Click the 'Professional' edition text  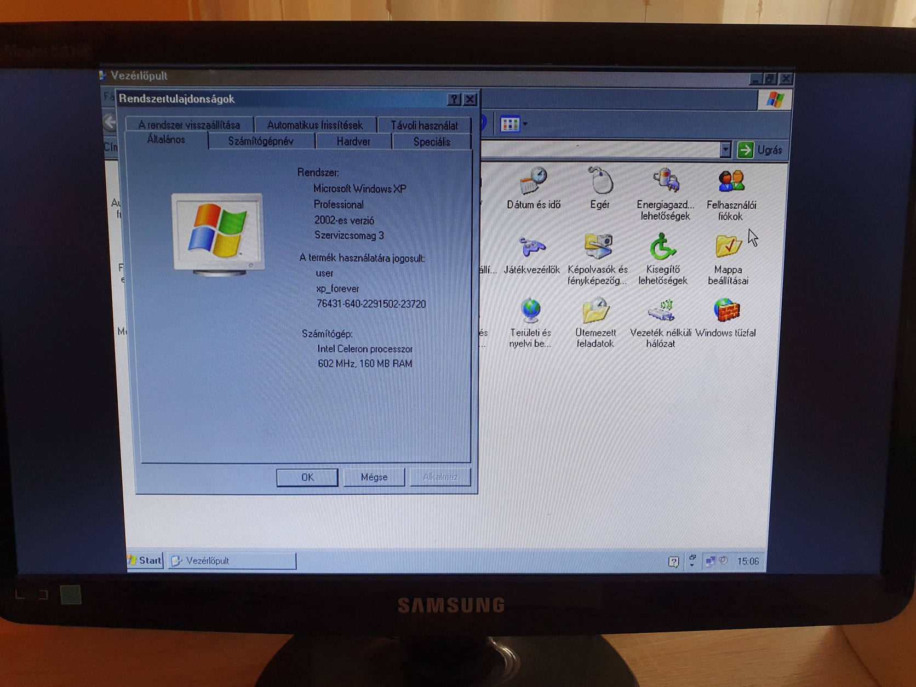coord(339,205)
